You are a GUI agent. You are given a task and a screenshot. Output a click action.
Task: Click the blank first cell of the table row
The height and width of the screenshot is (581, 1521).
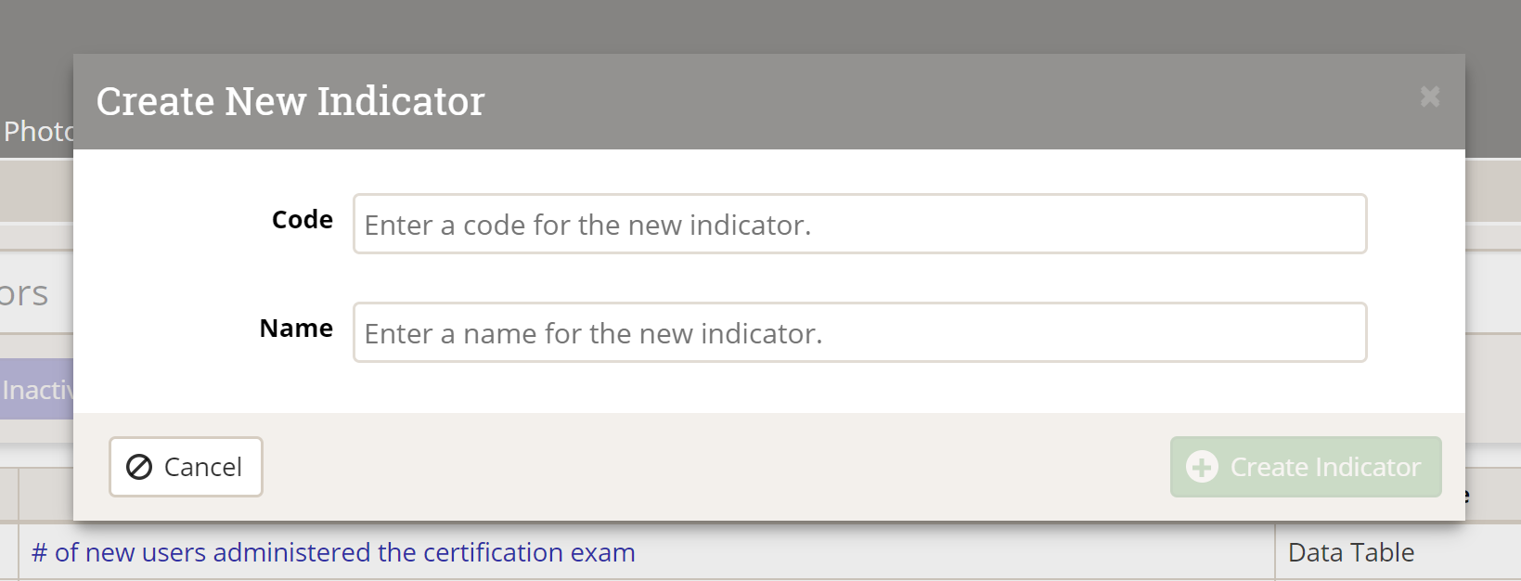(9, 553)
